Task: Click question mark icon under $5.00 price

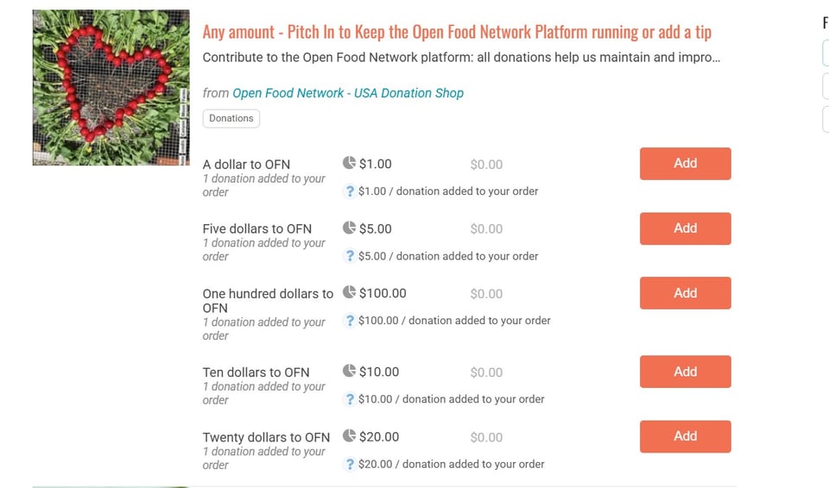Action: (350, 256)
